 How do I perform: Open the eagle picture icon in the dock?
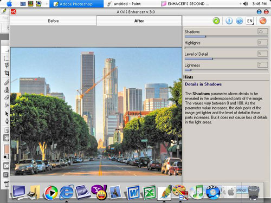click(x=115, y=192)
